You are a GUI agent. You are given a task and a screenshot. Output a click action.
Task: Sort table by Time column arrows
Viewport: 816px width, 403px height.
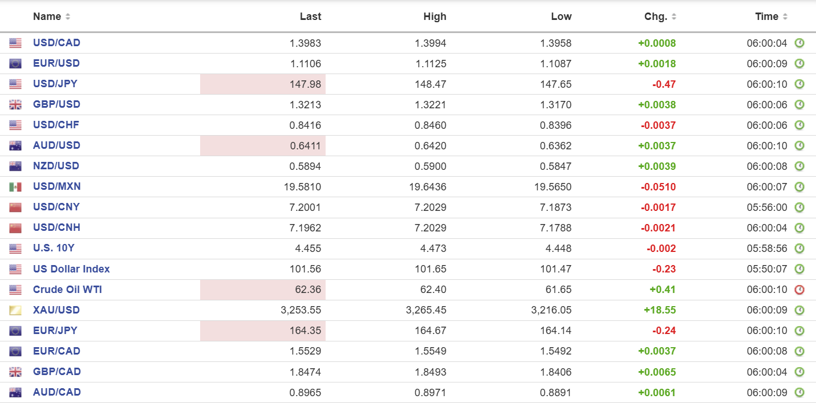click(x=785, y=17)
